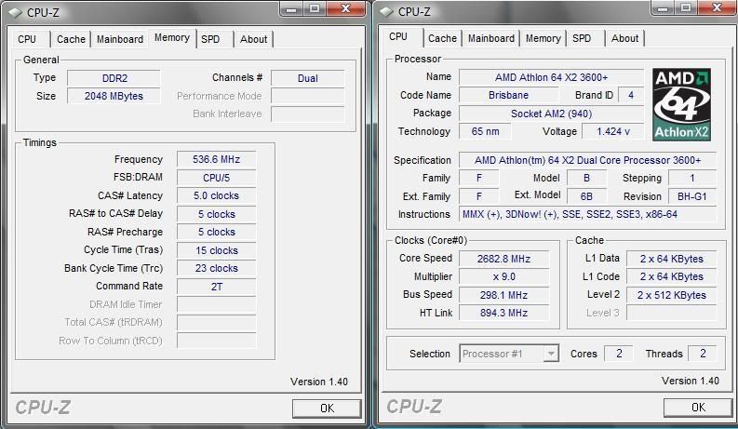This screenshot has width=738, height=429.
Task: Maximize the right CPU-Z window
Action: [x=686, y=8]
